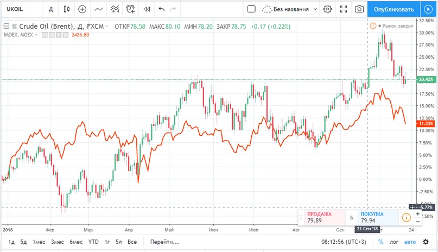438x252 pixels.
Task: Click the compare/add symbol plus icon
Action: pos(82,9)
